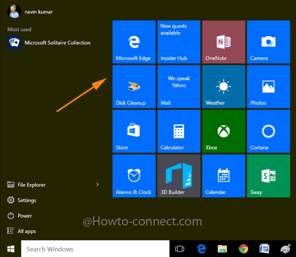The height and width of the screenshot is (257, 296).
Task: Open the Alarms & Clock tile
Action: click(x=134, y=176)
